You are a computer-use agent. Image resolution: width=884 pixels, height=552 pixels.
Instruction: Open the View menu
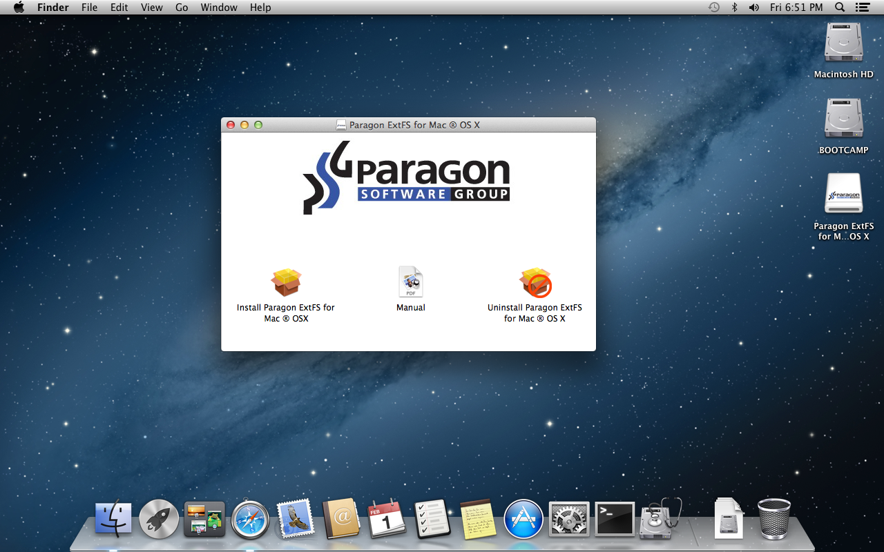tap(152, 8)
